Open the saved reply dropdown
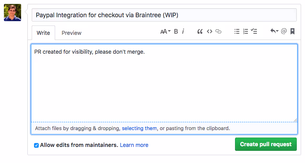The width and height of the screenshot is (305, 163). pyautogui.click(x=274, y=31)
